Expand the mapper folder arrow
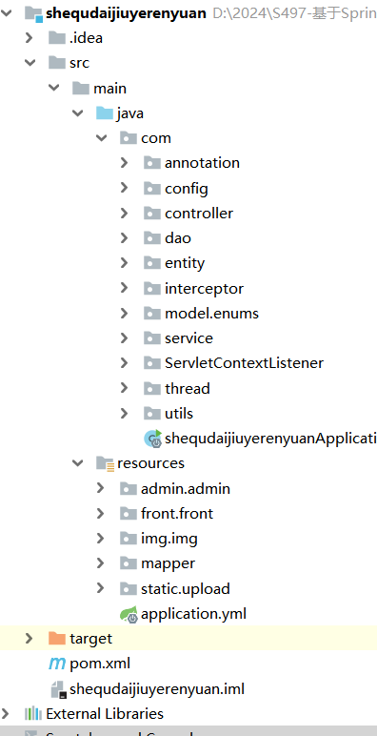 (100, 562)
